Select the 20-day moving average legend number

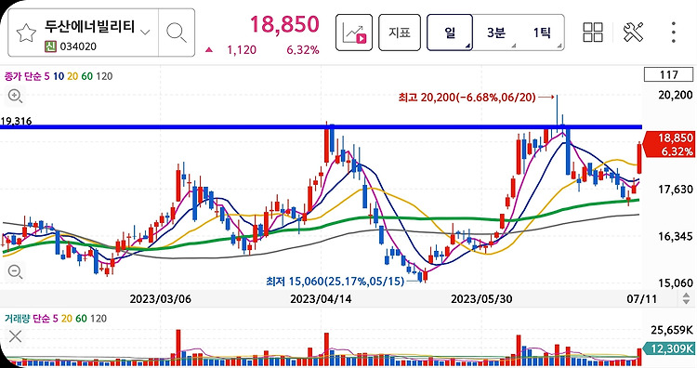(x=72, y=76)
